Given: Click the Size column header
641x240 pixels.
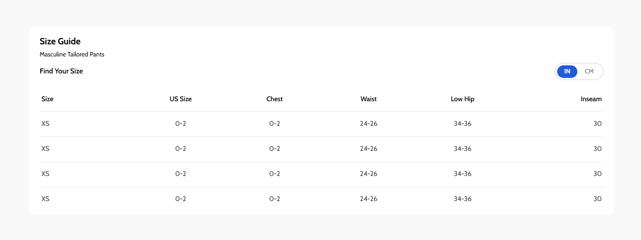Looking at the screenshot, I should 48,99.
